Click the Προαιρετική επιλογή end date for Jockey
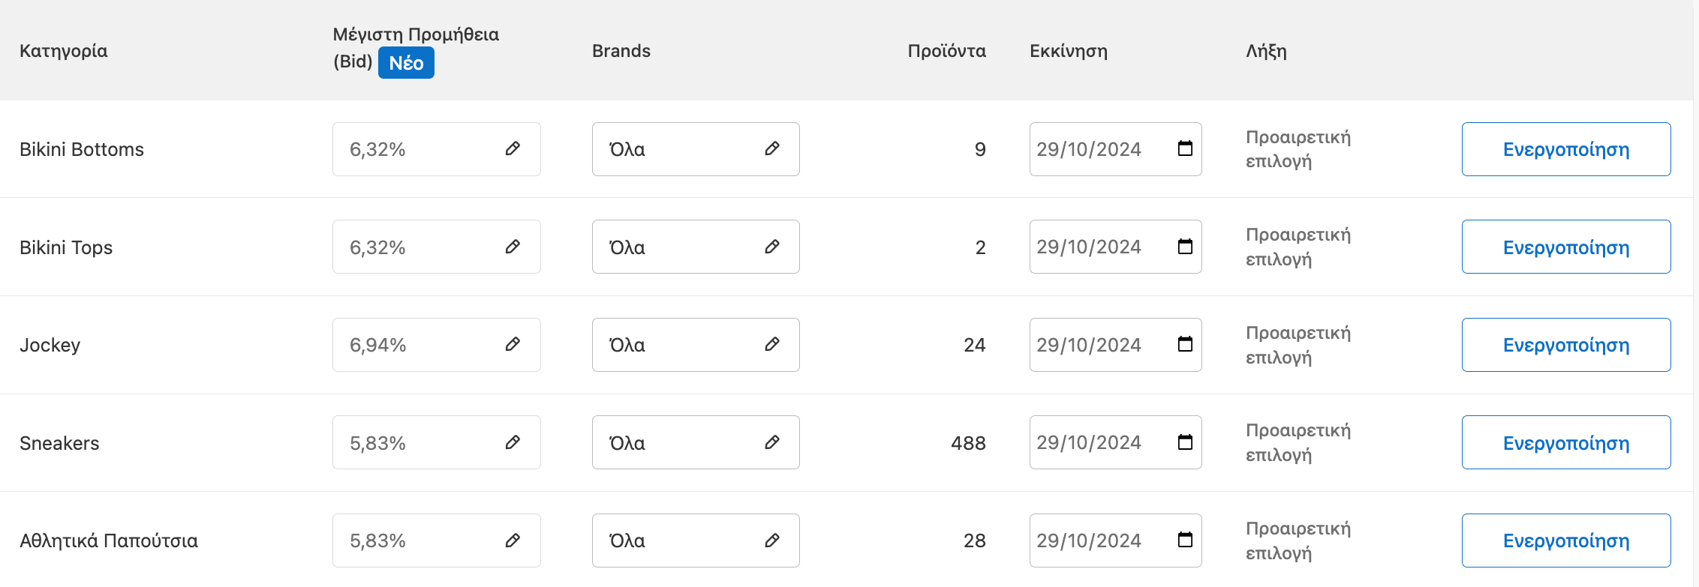The width and height of the screenshot is (1699, 587). tap(1298, 345)
